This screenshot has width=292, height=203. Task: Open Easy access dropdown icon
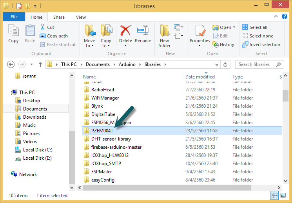click(178, 36)
